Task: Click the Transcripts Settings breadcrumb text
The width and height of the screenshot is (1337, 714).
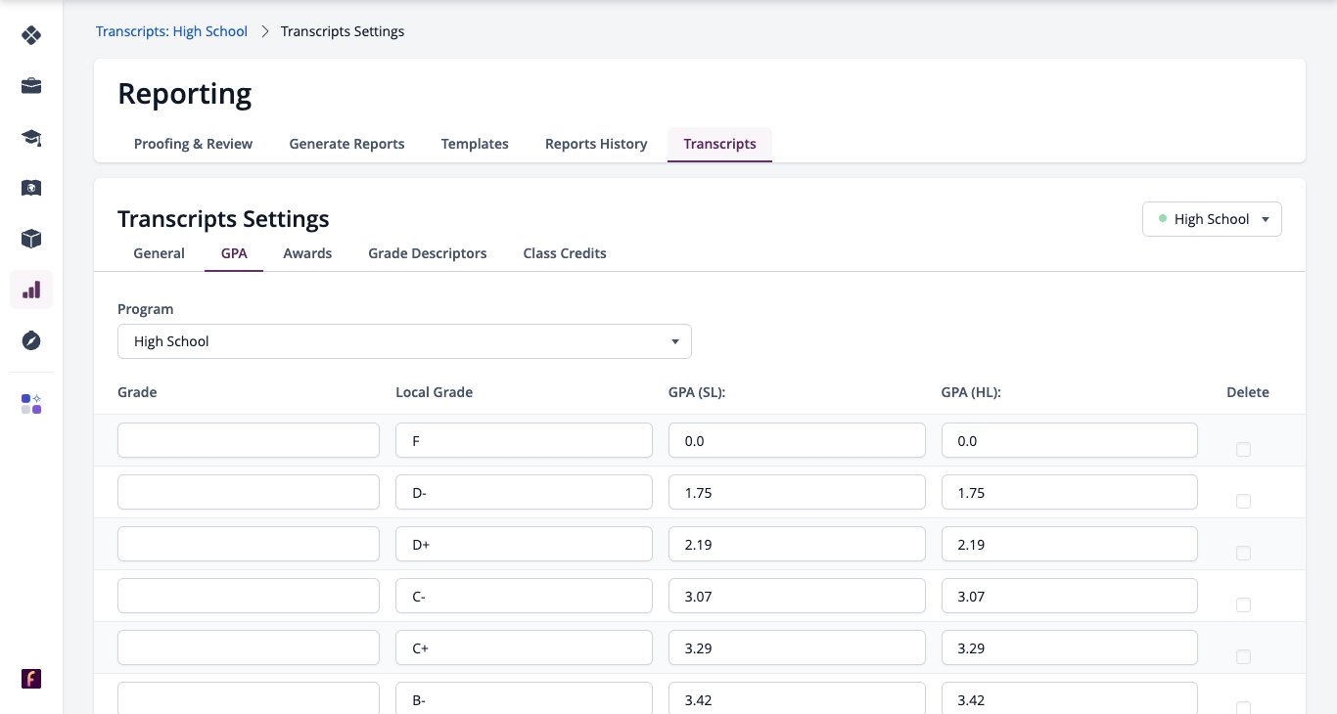Action: (343, 31)
